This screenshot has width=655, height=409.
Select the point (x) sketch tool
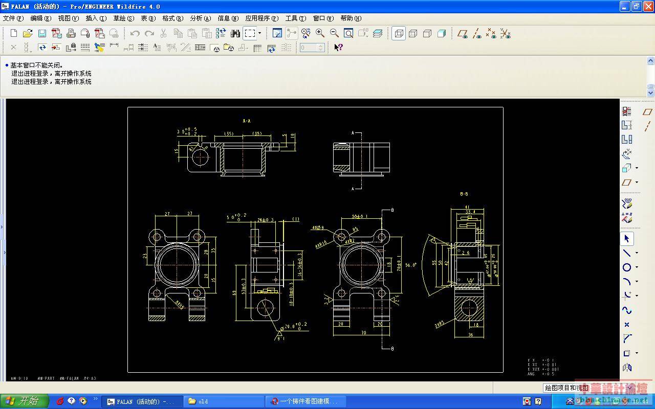click(x=627, y=325)
